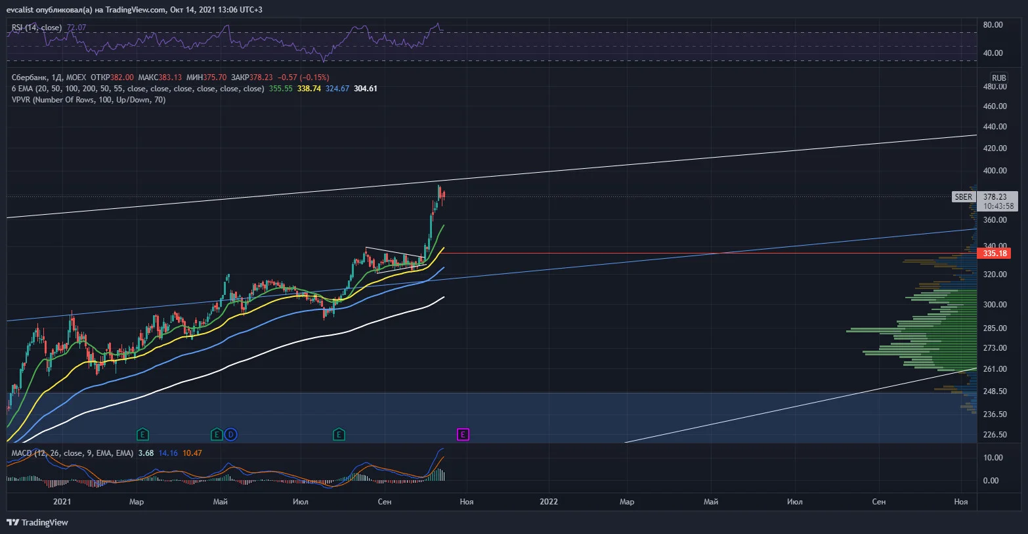The image size is (1028, 534).
Task: Click the yellow EMA value 338.74
Action: [309, 89]
